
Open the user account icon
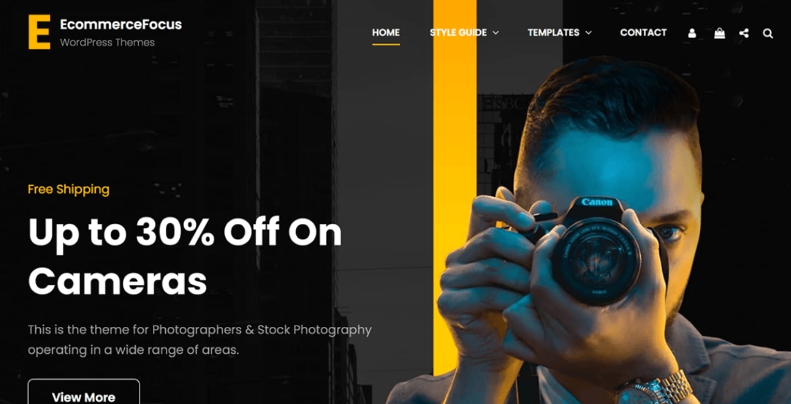[x=692, y=33]
